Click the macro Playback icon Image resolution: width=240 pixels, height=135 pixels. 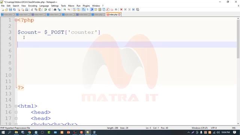click(x=129, y=9)
